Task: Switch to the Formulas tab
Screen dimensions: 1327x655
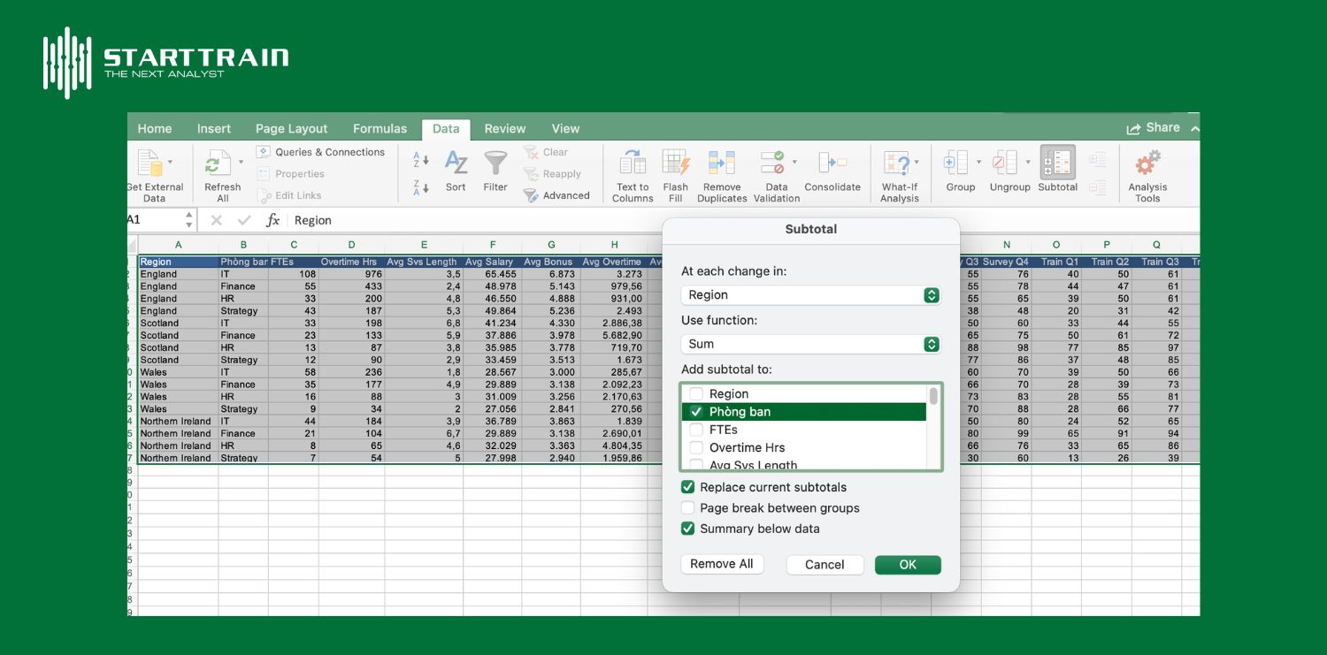Action: 380,129
